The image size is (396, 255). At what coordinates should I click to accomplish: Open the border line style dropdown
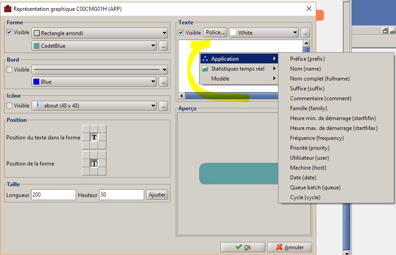[x=100, y=69]
